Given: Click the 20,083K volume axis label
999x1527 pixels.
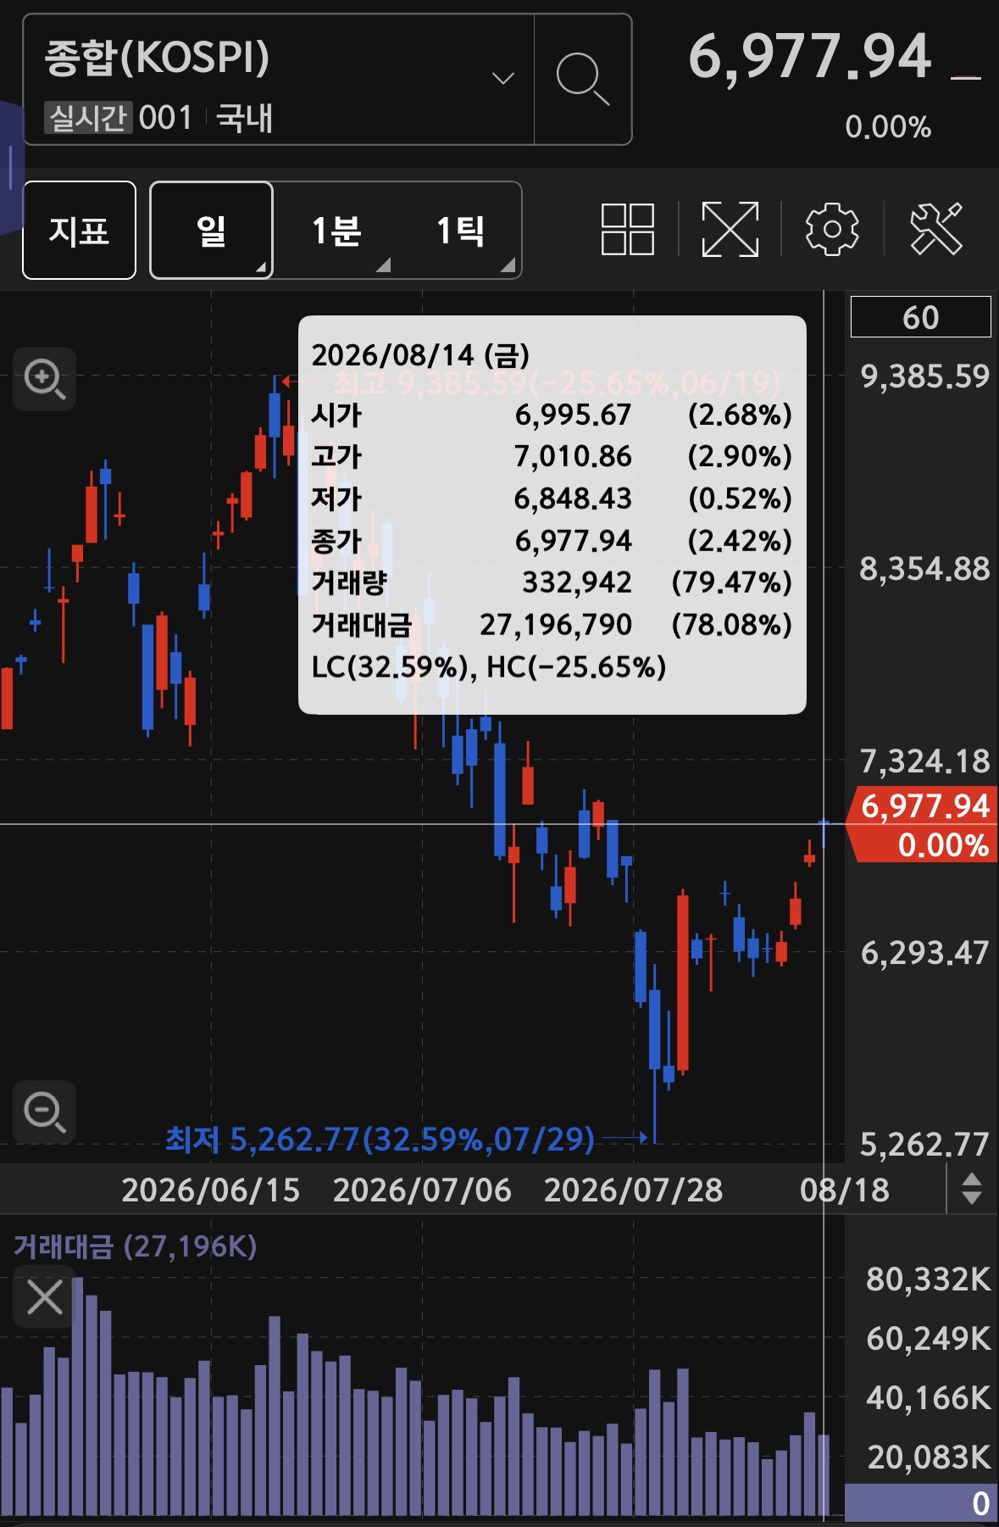Looking at the screenshot, I should (928, 1457).
